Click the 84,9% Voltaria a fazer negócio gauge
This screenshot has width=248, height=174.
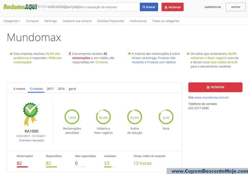pos(103,117)
